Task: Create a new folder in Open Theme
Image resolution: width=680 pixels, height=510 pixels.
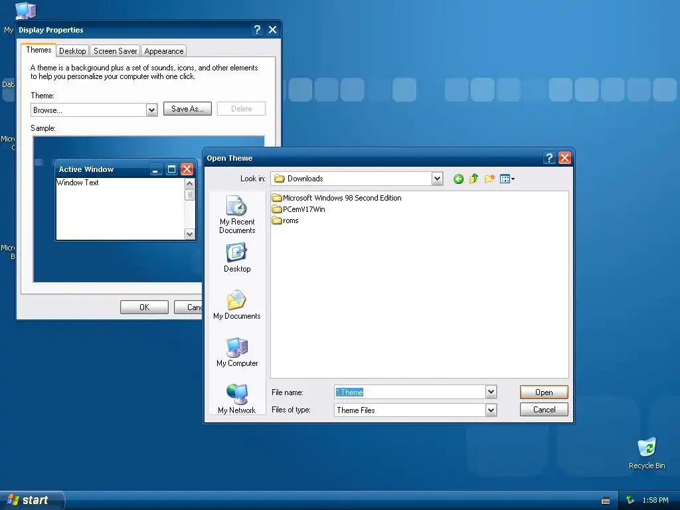Action: (x=489, y=179)
